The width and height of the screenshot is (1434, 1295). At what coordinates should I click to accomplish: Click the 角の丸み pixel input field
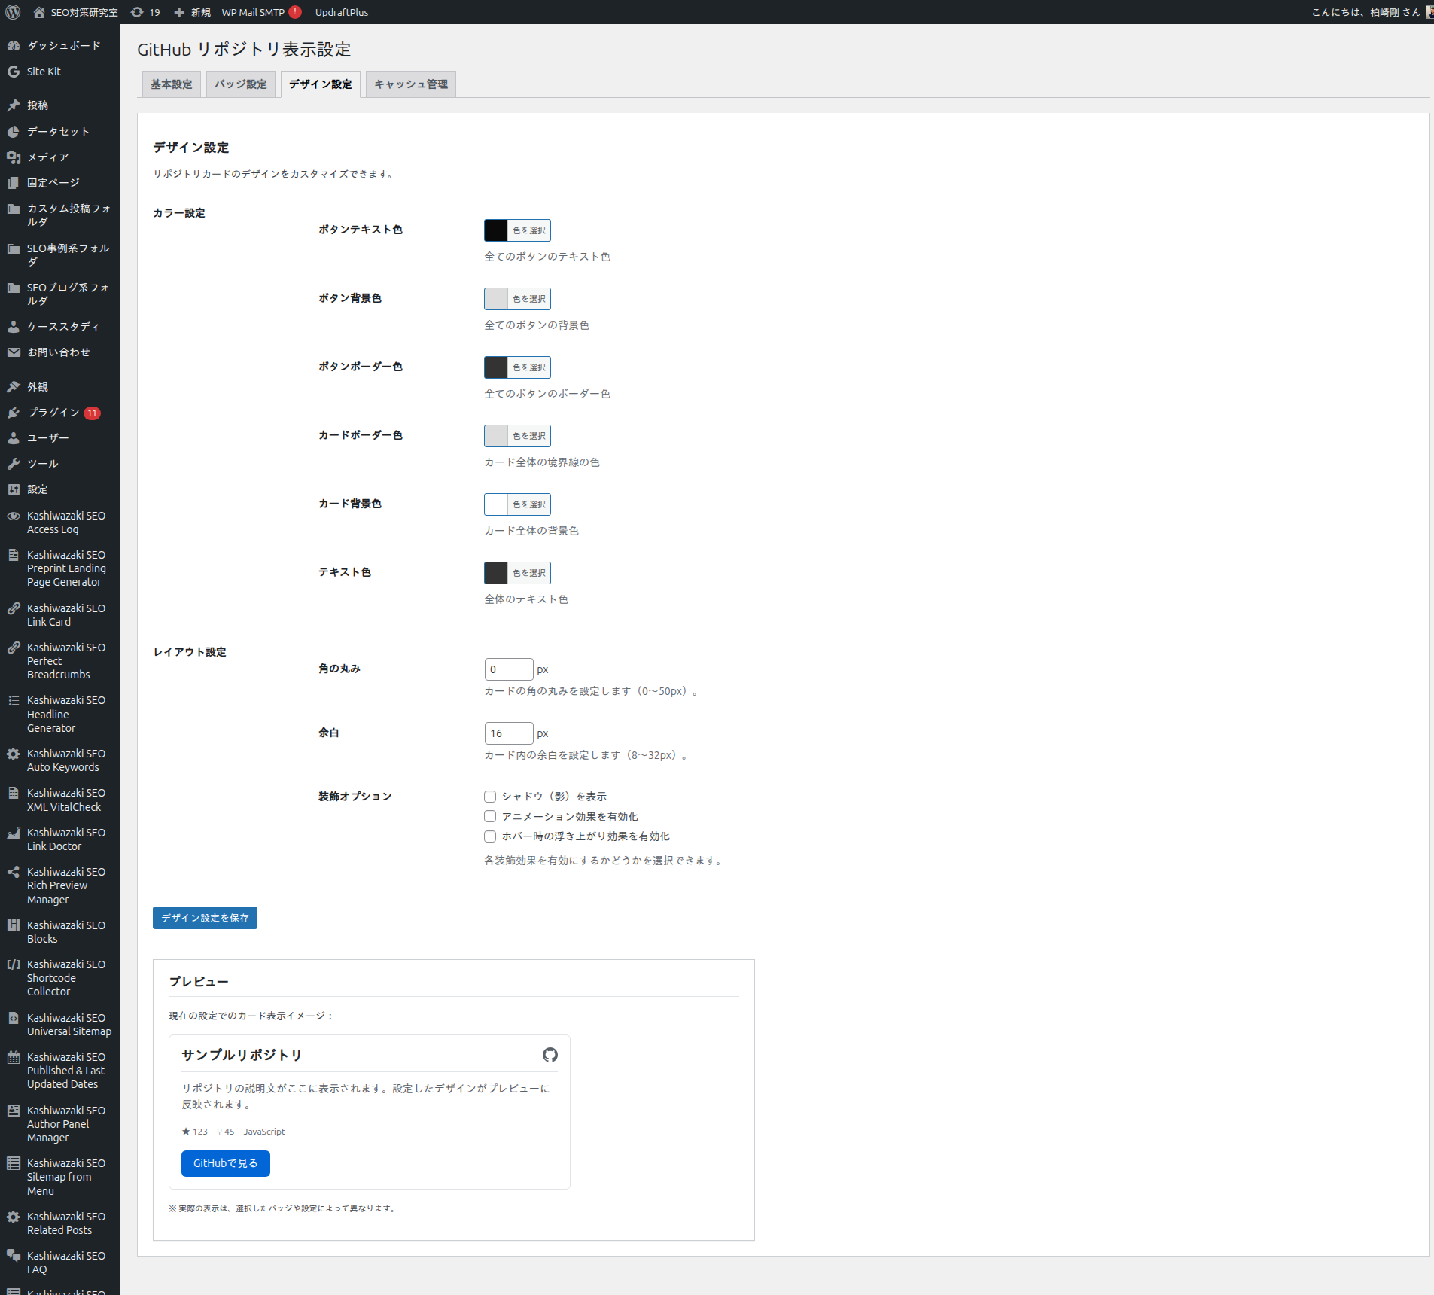(509, 669)
